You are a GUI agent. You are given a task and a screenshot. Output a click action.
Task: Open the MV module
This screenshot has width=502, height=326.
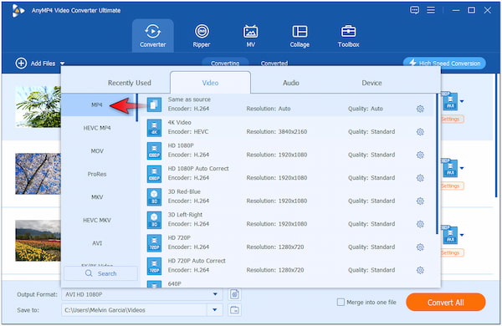pyautogui.click(x=250, y=35)
